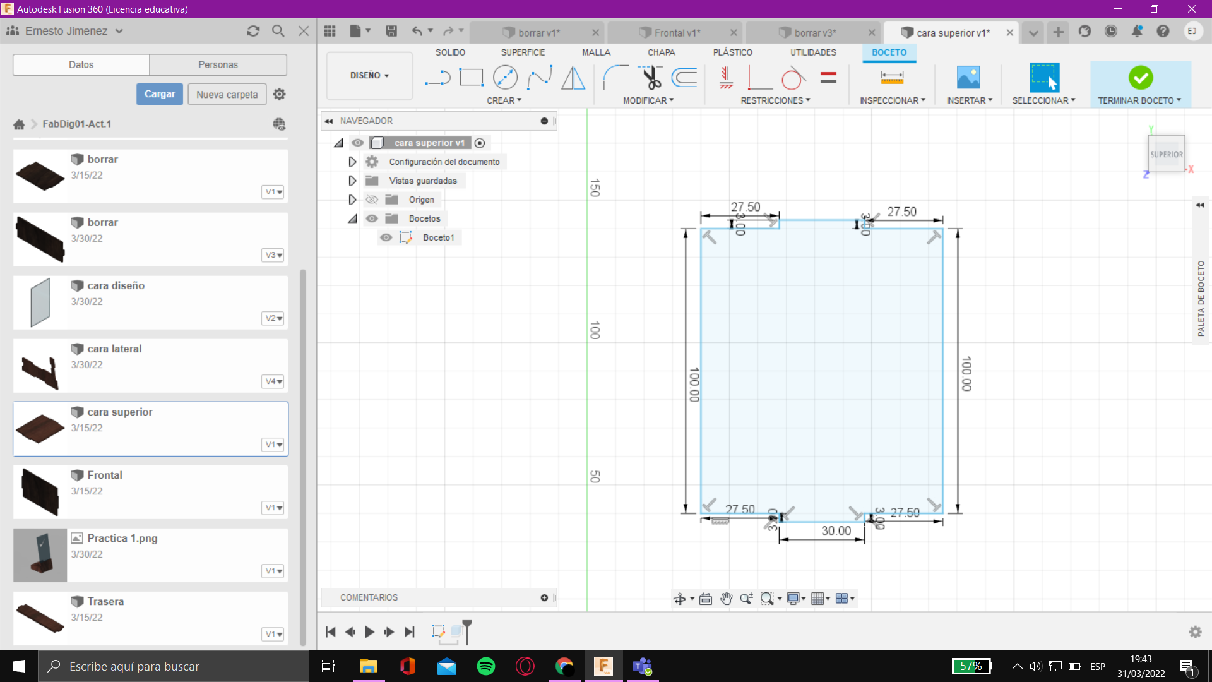Open version dropdown for cara lateral
The height and width of the screenshot is (682, 1212).
tap(273, 381)
